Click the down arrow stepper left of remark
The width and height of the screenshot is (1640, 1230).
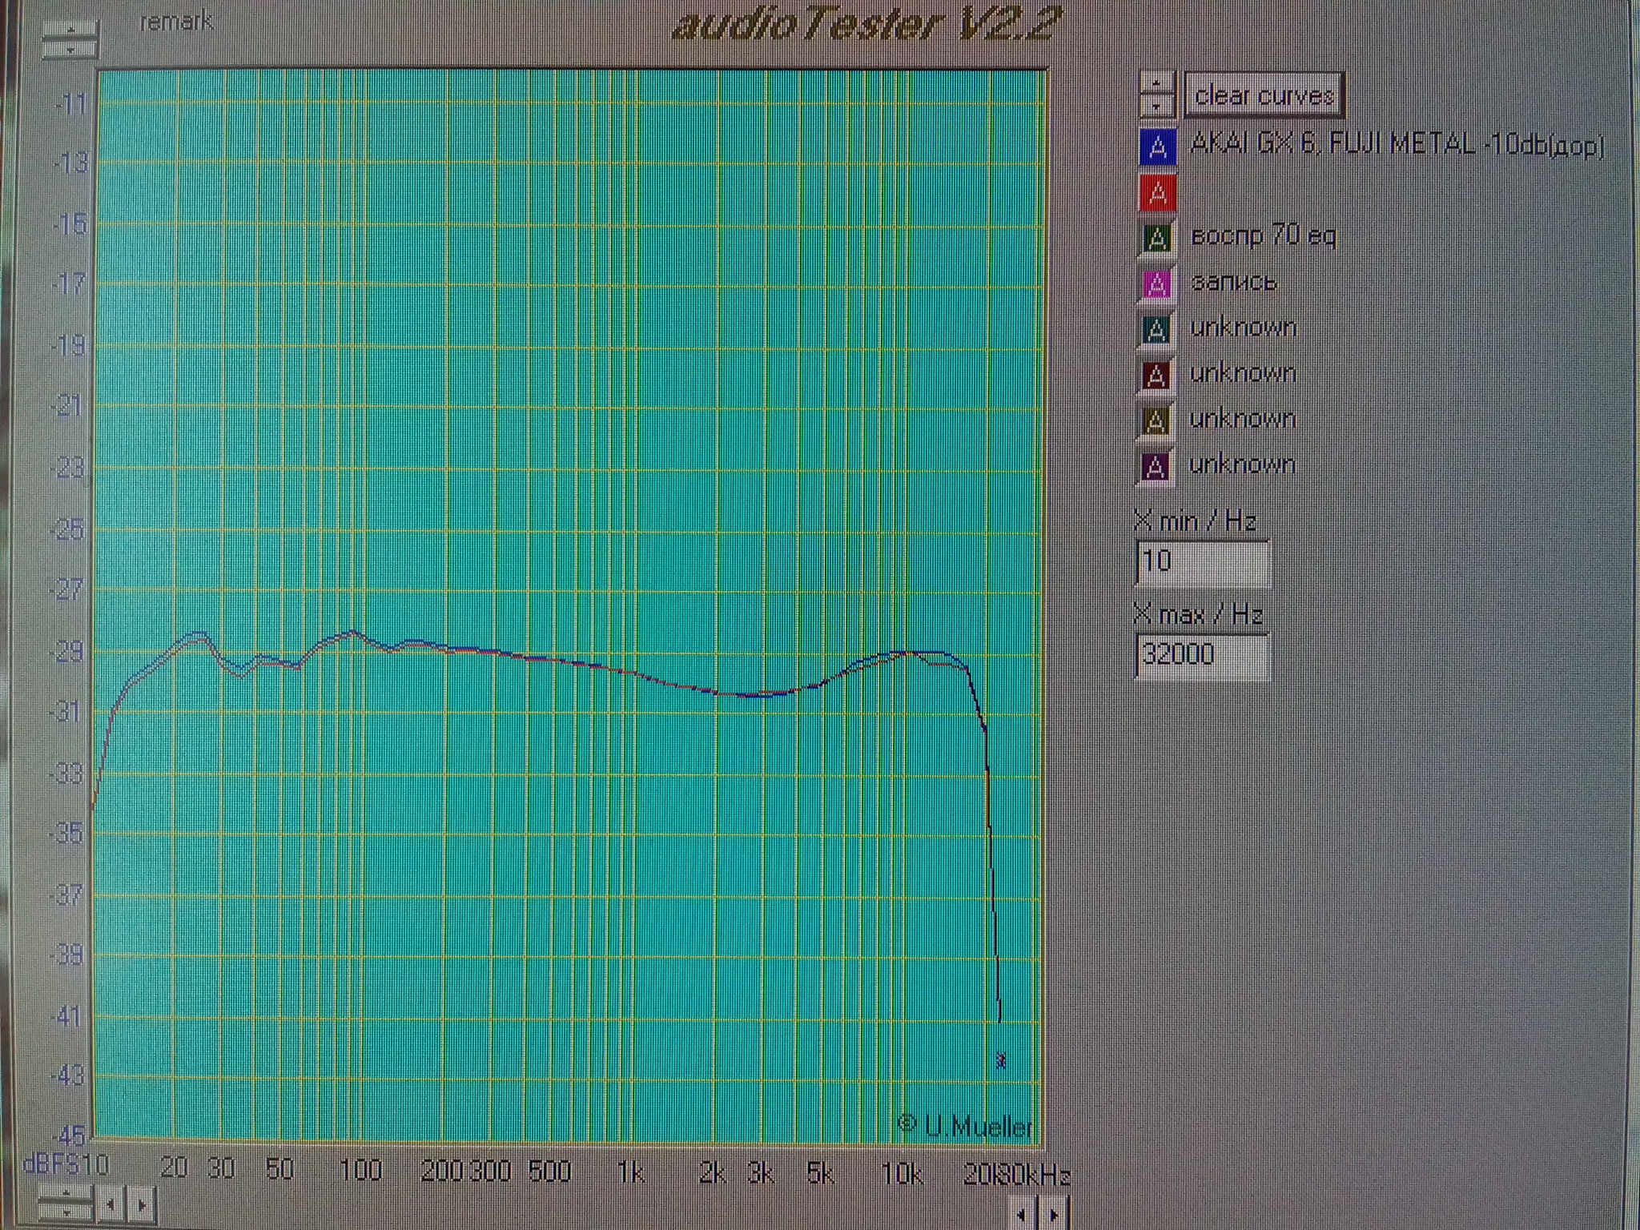click(70, 49)
